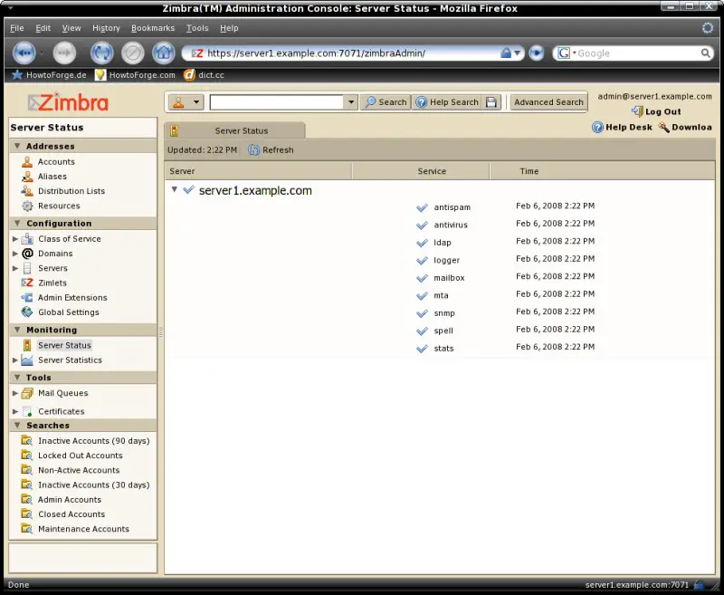
Task: Expand the Class of Service tree node
Action: 15,239
